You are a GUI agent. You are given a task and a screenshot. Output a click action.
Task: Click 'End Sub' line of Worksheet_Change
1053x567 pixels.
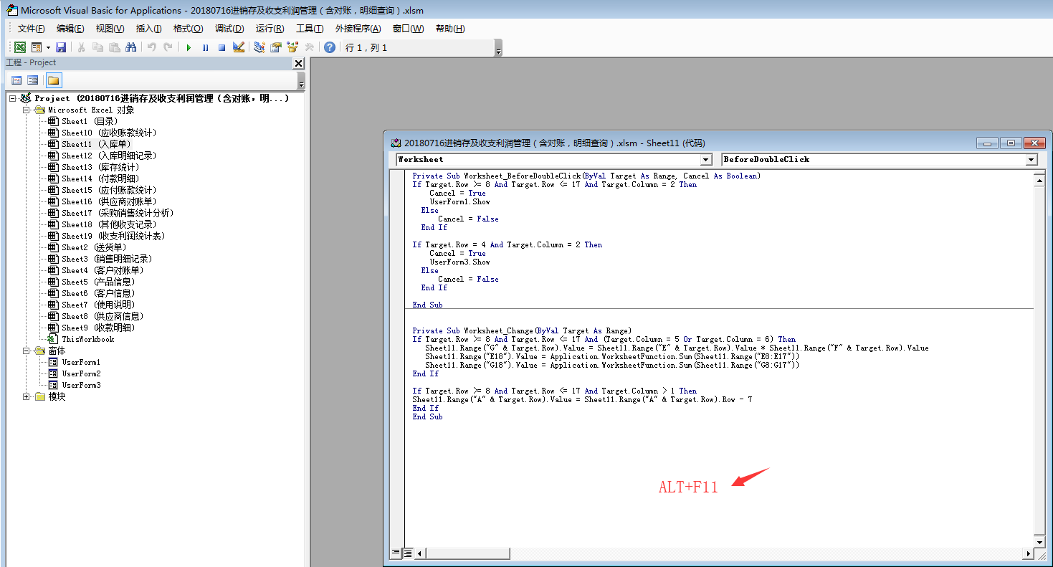pyautogui.click(x=427, y=416)
